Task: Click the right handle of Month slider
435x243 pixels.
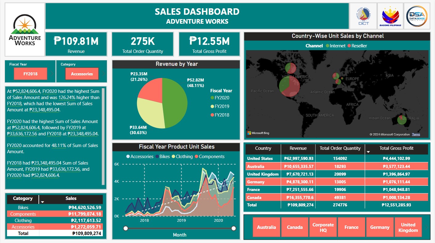Action: coord(234,228)
